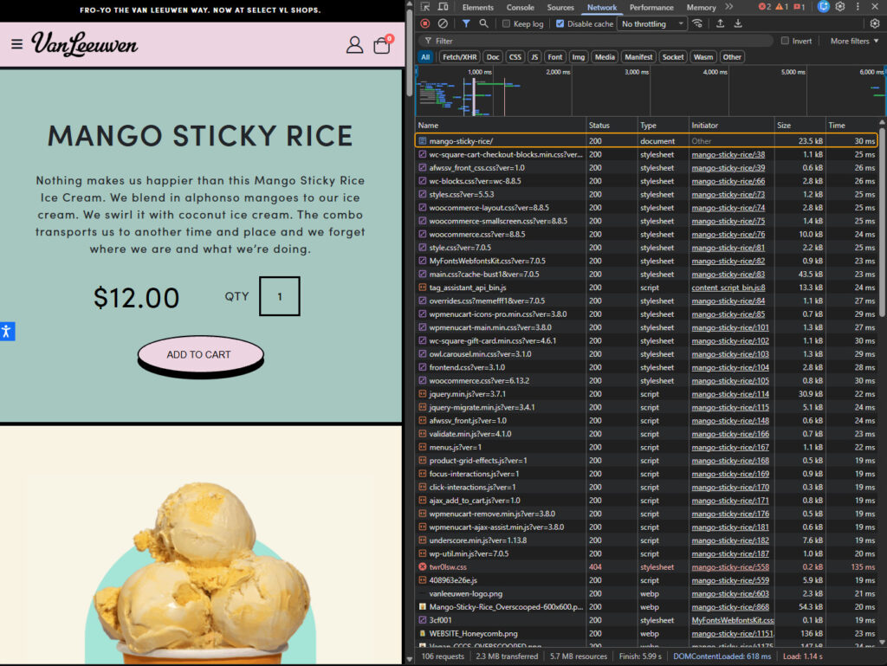Click the Van Leeuwen logo
Screen dimensions: 887x666
84,44
